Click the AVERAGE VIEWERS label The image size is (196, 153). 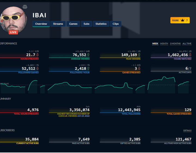click(x=80, y=59)
